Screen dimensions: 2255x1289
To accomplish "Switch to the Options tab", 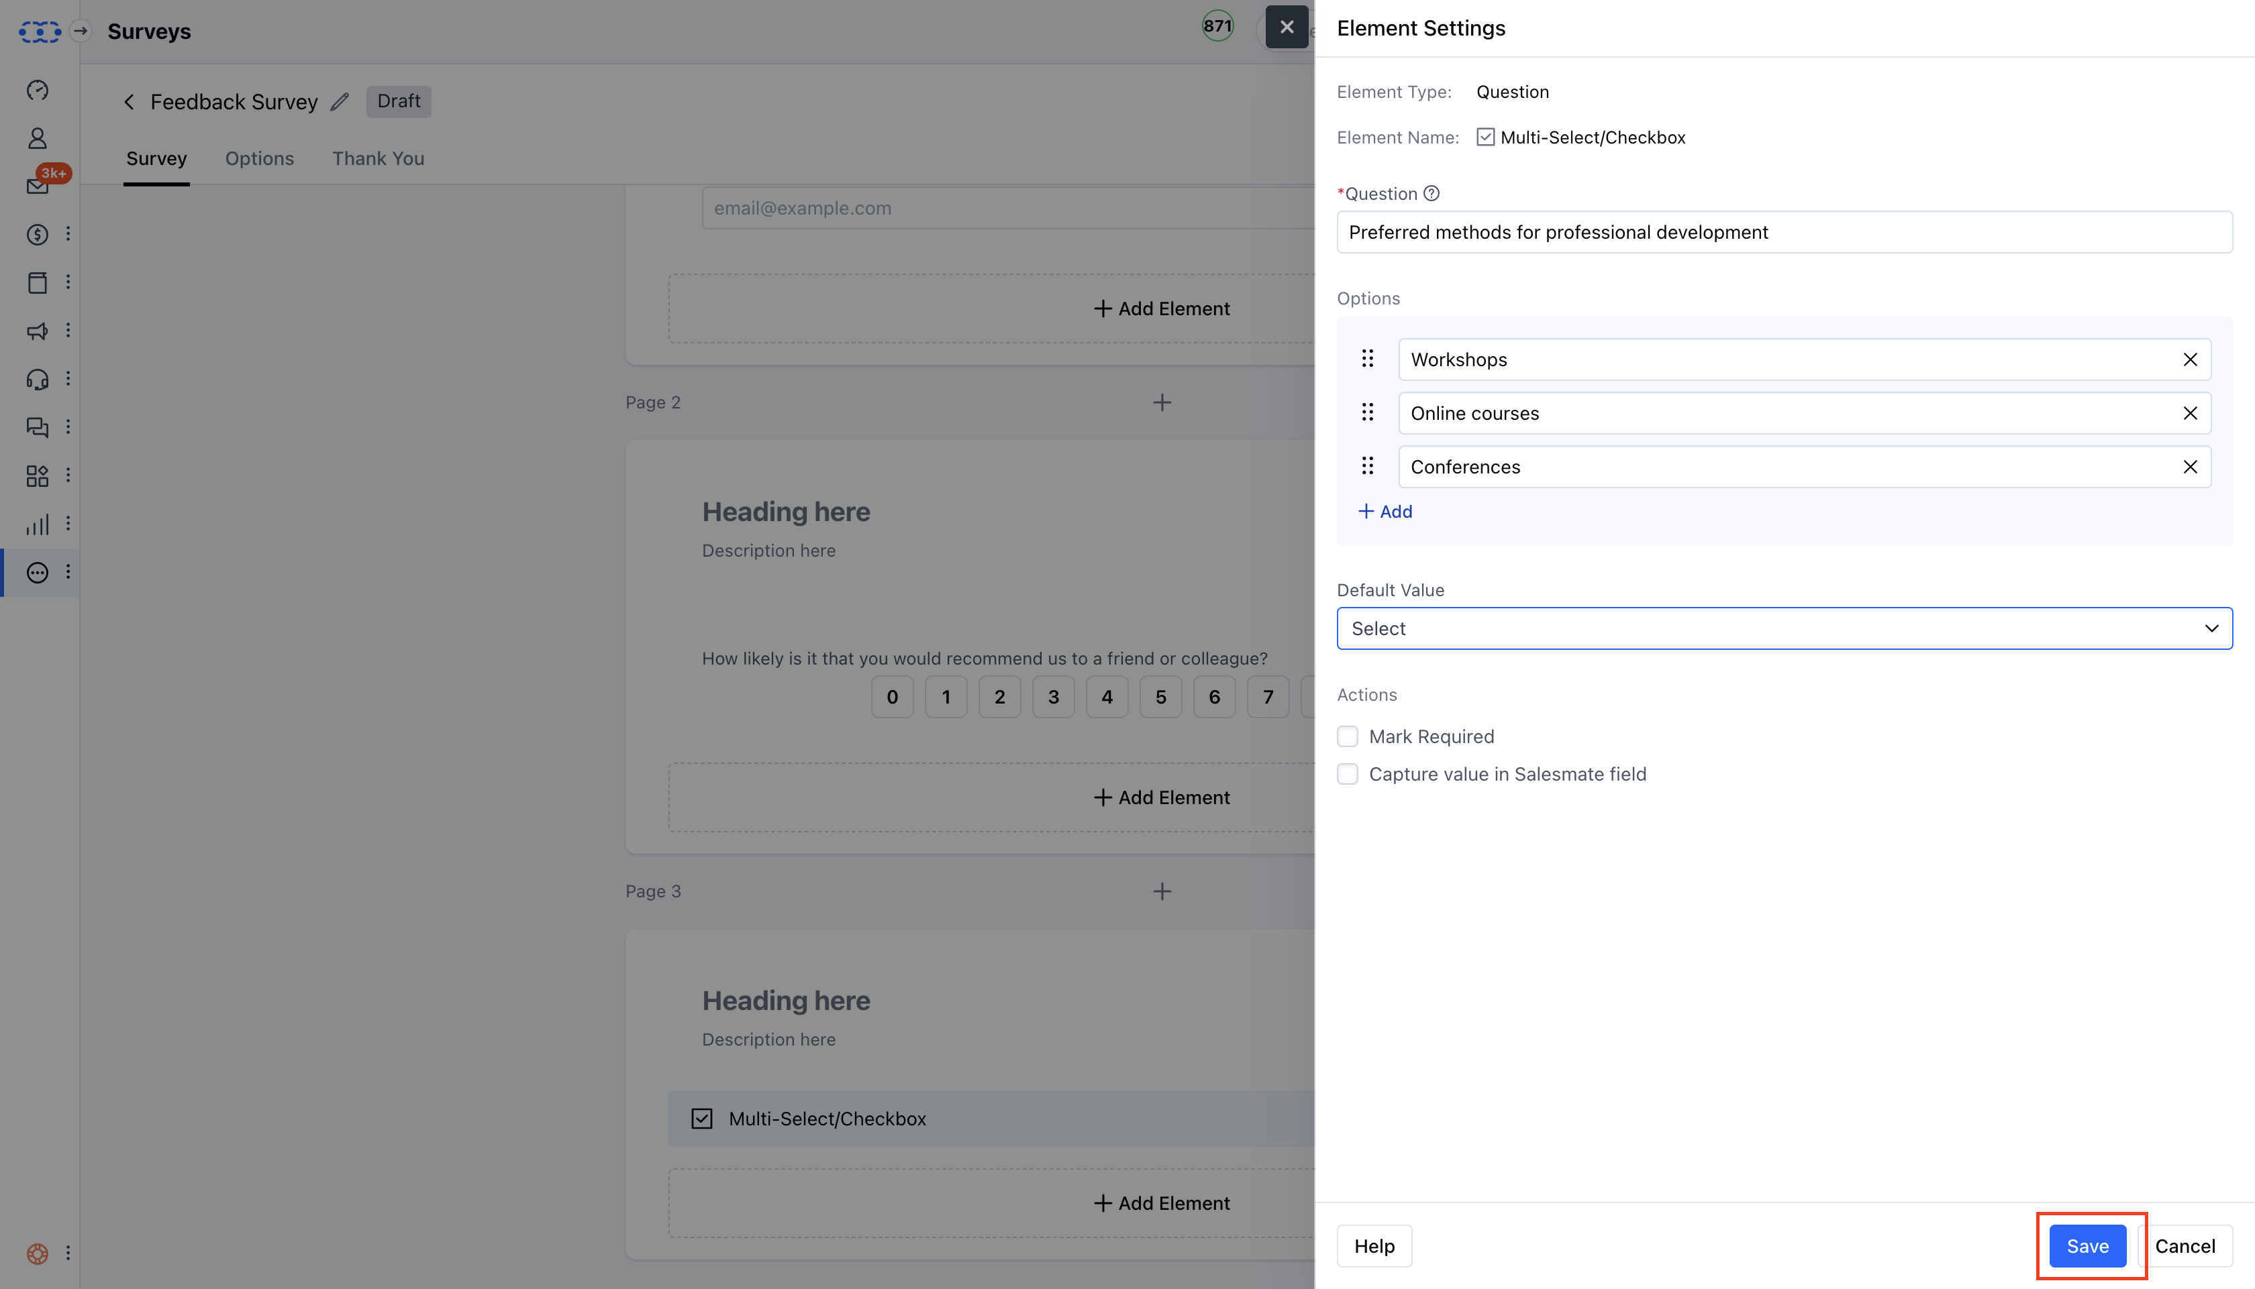I will (x=258, y=158).
